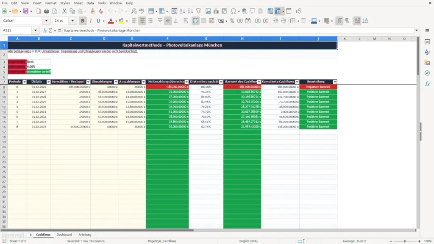Click the Clear Direct Formatting icon
The image size is (434, 244).
click(101, 11)
